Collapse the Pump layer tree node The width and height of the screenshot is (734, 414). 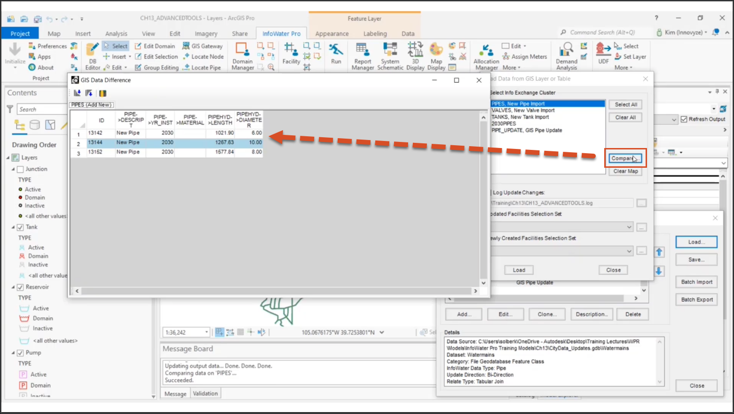point(13,353)
